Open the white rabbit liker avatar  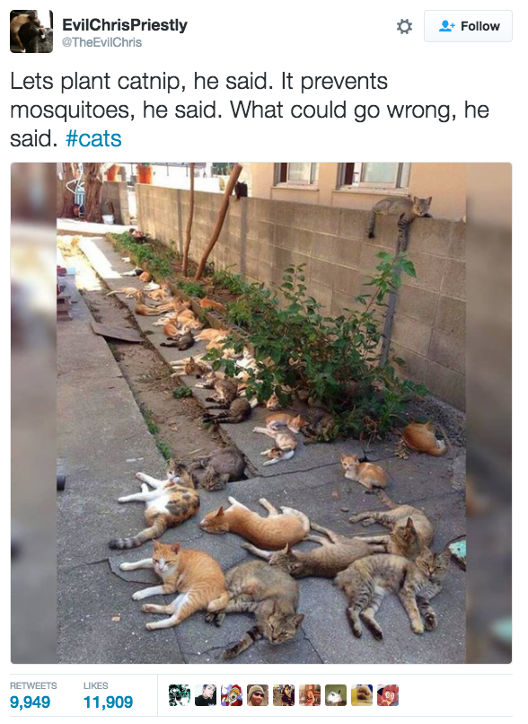pos(336,695)
